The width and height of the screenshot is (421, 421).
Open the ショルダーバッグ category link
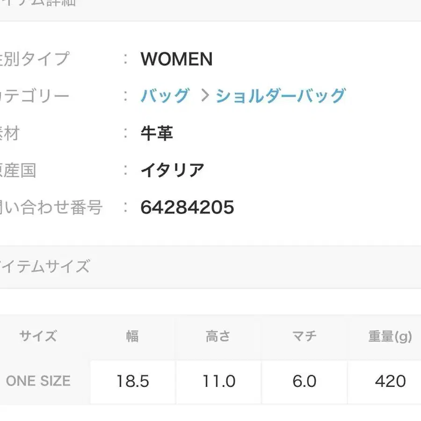[x=281, y=95]
